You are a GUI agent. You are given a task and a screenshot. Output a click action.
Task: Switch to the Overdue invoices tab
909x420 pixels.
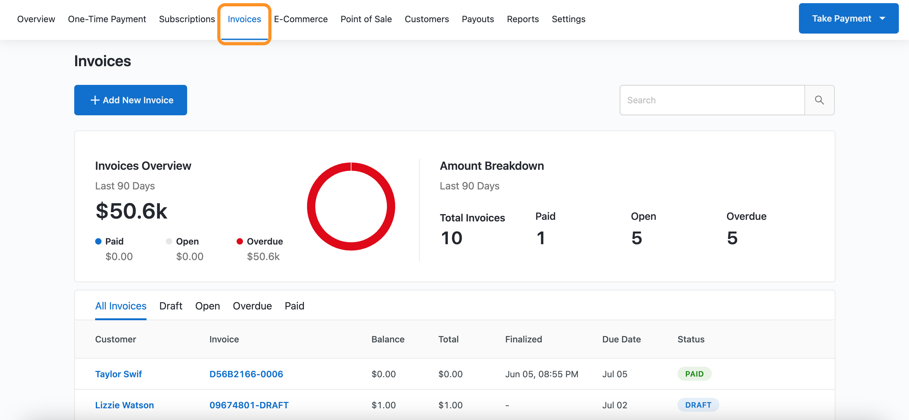[252, 306]
